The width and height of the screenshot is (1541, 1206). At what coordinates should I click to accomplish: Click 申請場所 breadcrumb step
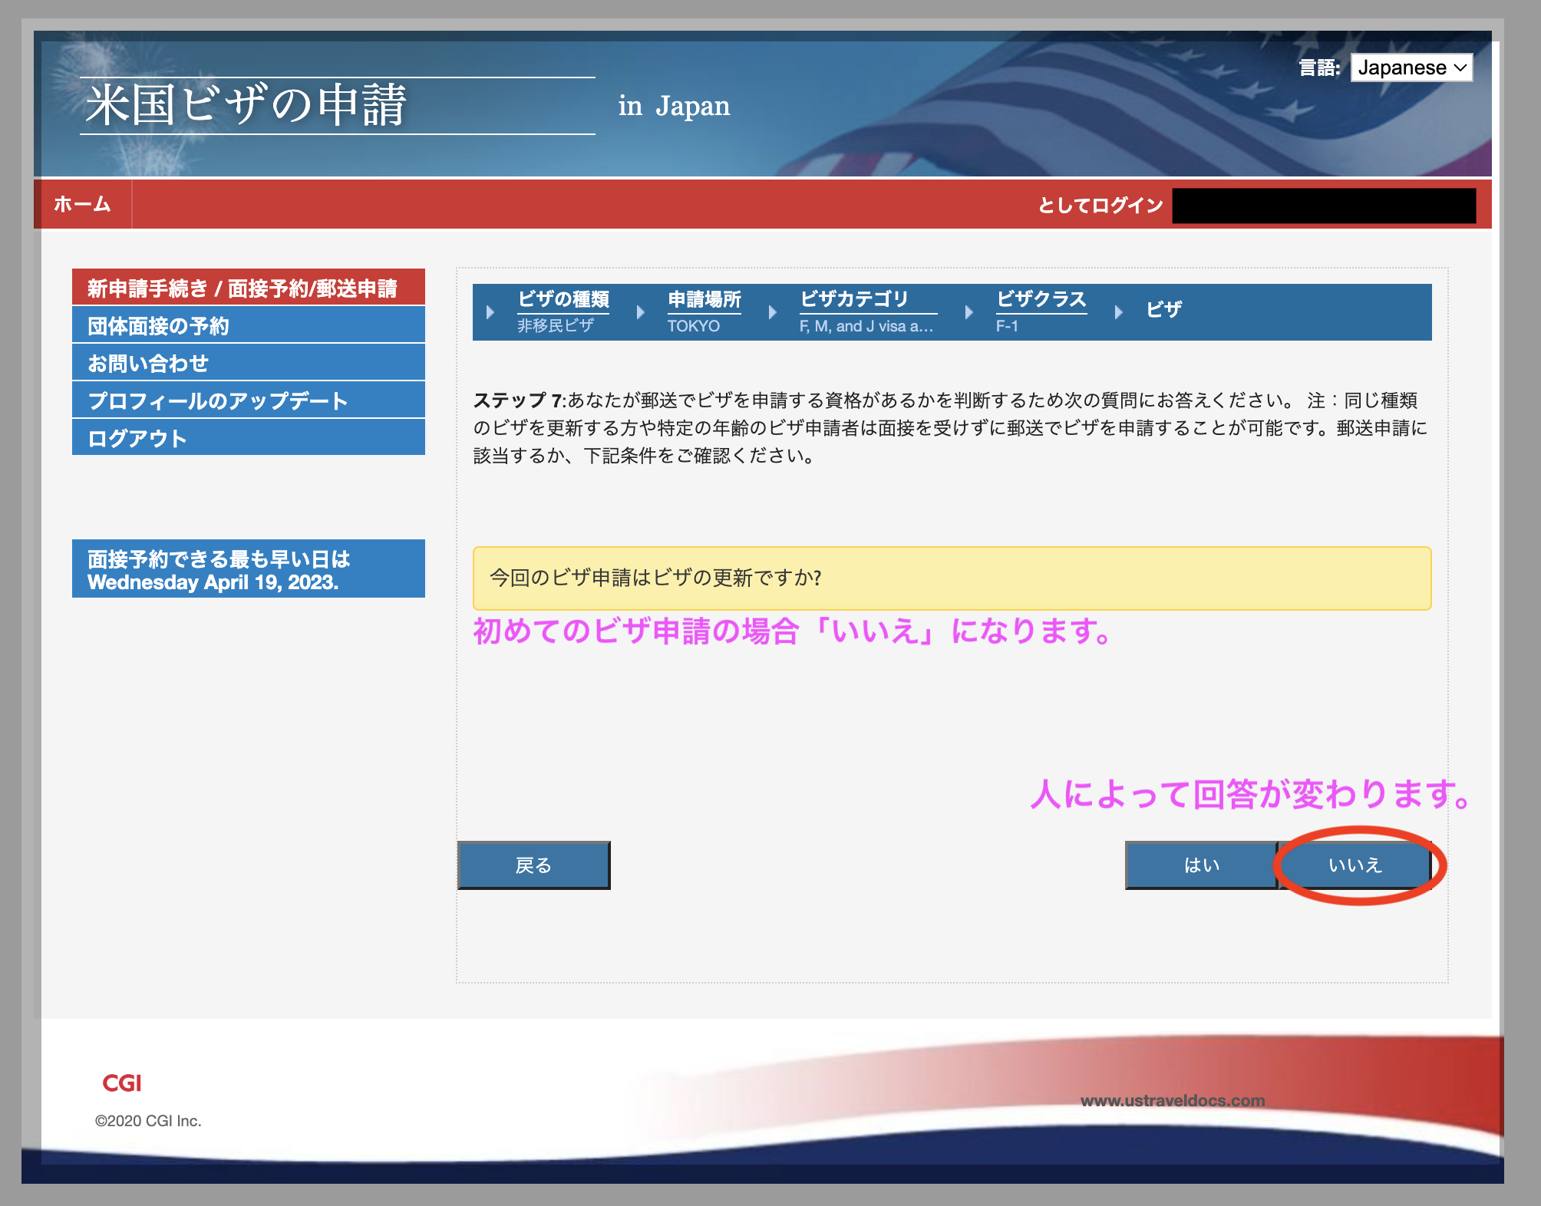[x=704, y=299]
